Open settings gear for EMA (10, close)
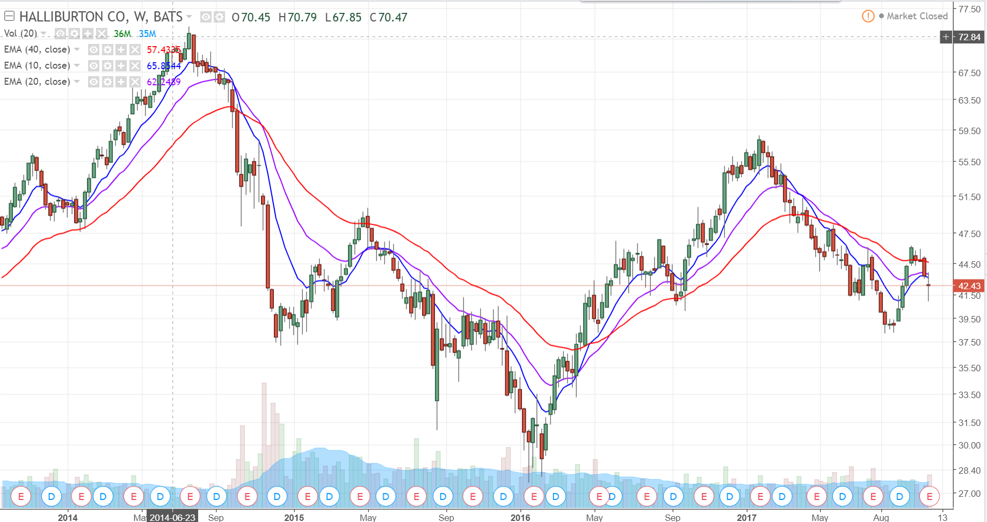 pyautogui.click(x=107, y=66)
